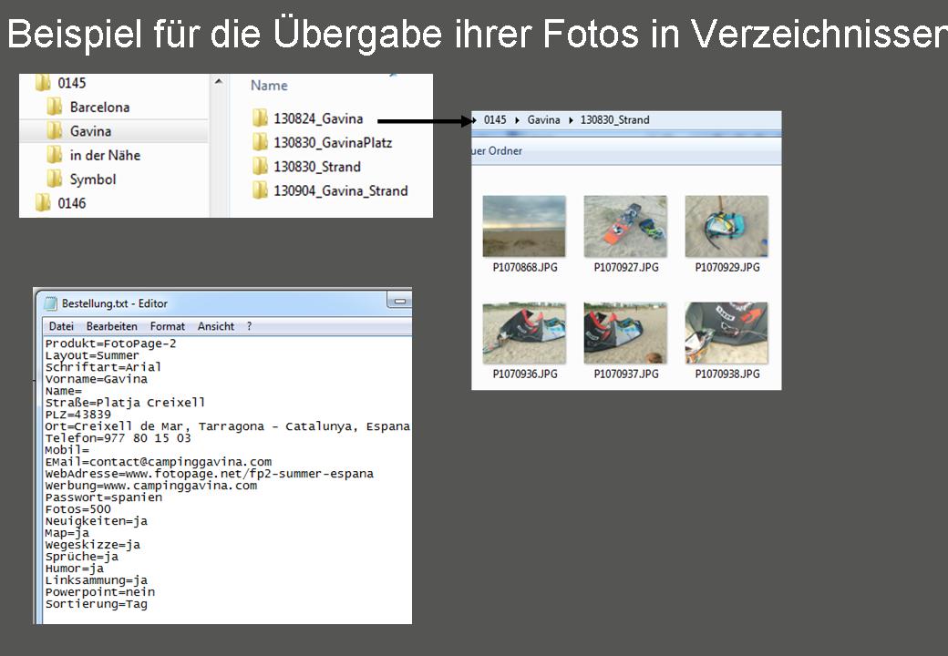Click the line 'Linksammung=ja'
Screen dimensions: 948x656
point(96,580)
